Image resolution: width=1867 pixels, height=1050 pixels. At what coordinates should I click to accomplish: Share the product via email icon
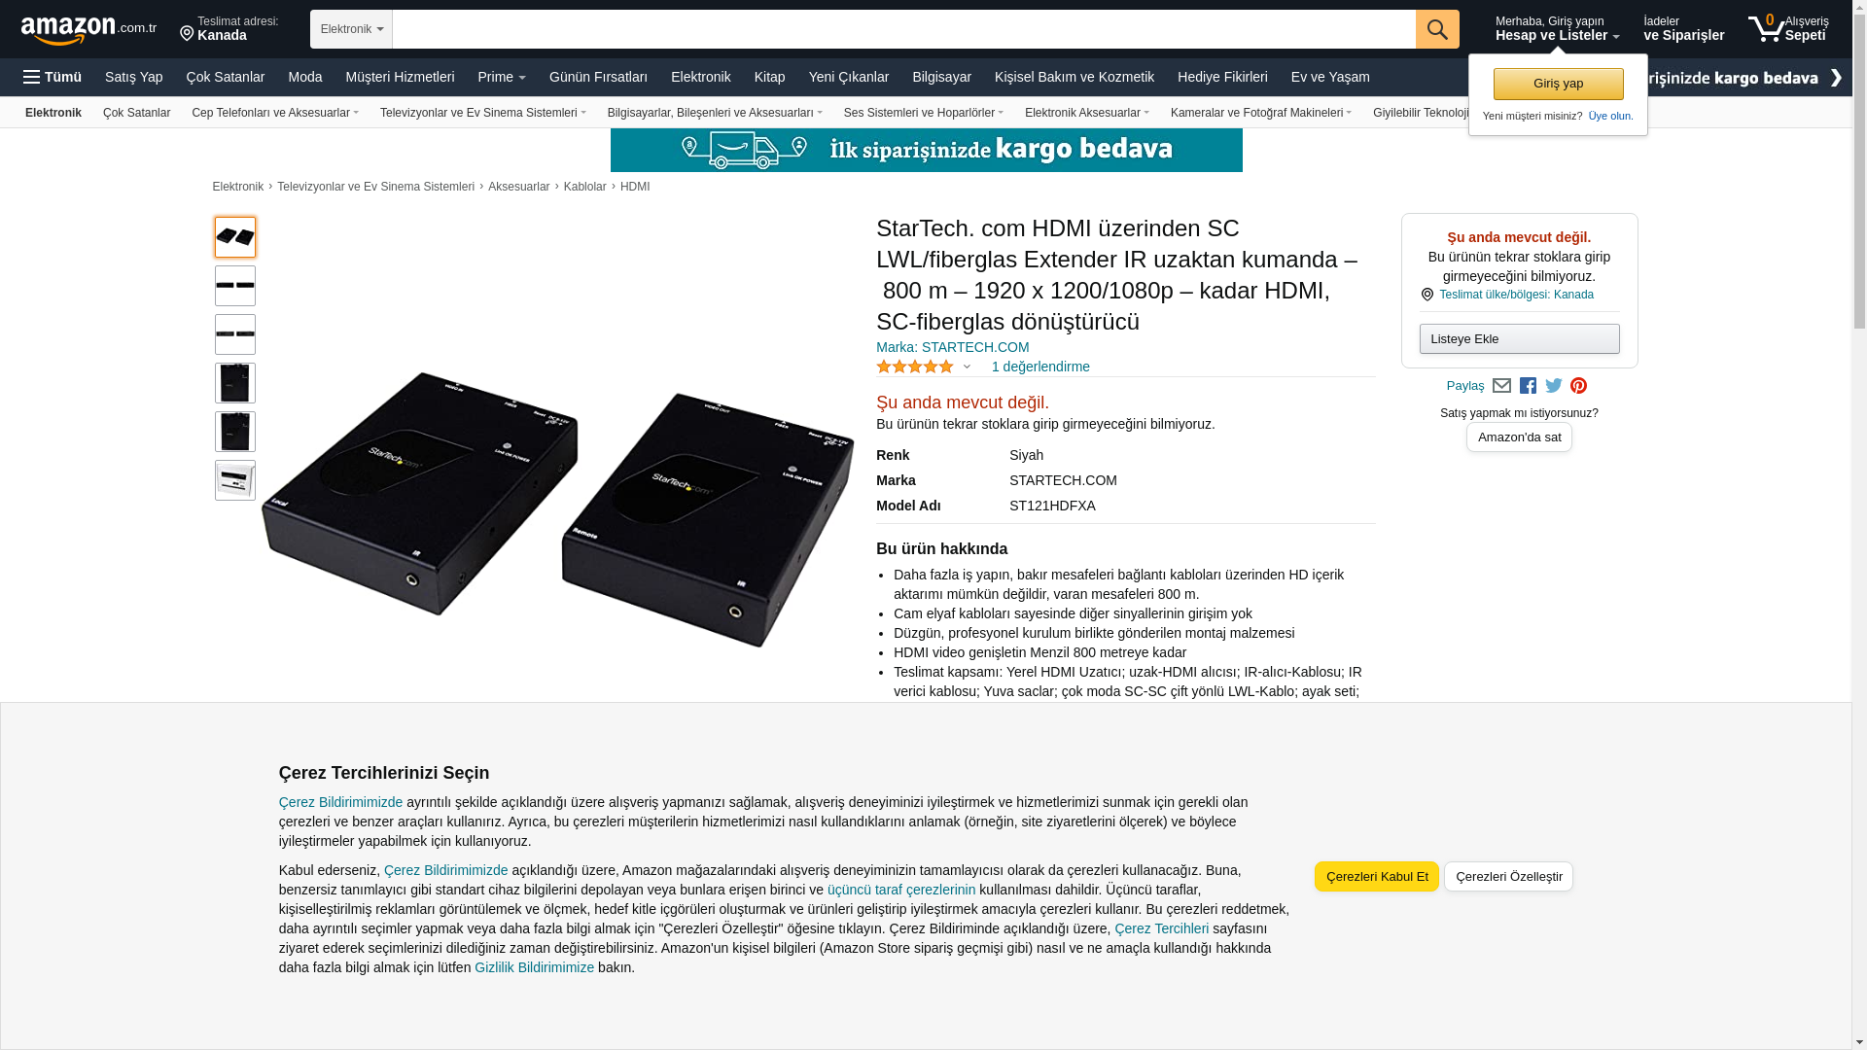(1501, 386)
